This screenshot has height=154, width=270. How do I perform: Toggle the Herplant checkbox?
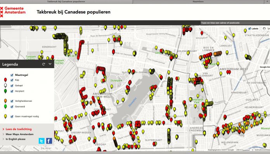12,91
